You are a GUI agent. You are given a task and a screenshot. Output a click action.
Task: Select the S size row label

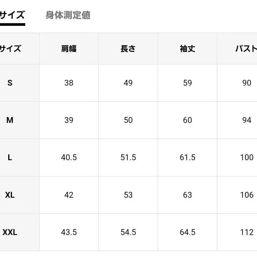[x=10, y=83]
